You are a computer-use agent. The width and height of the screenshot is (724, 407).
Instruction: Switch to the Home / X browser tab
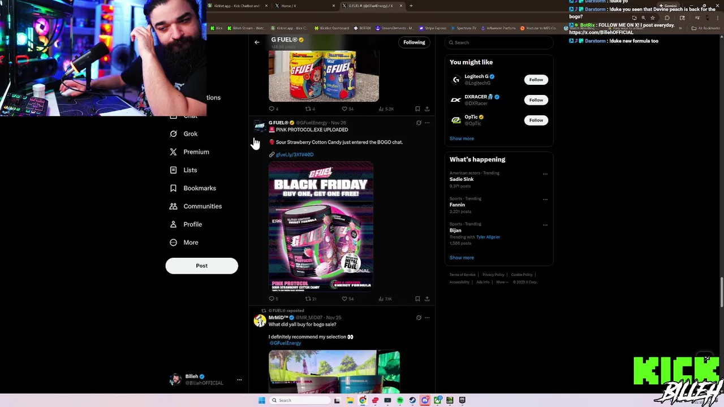pyautogui.click(x=304, y=6)
